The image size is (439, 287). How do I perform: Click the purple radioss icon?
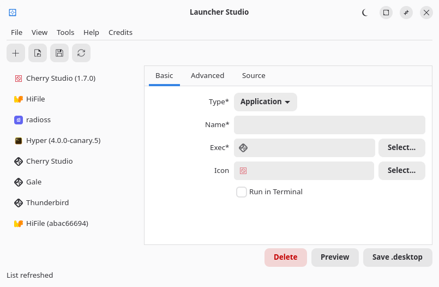coord(19,120)
